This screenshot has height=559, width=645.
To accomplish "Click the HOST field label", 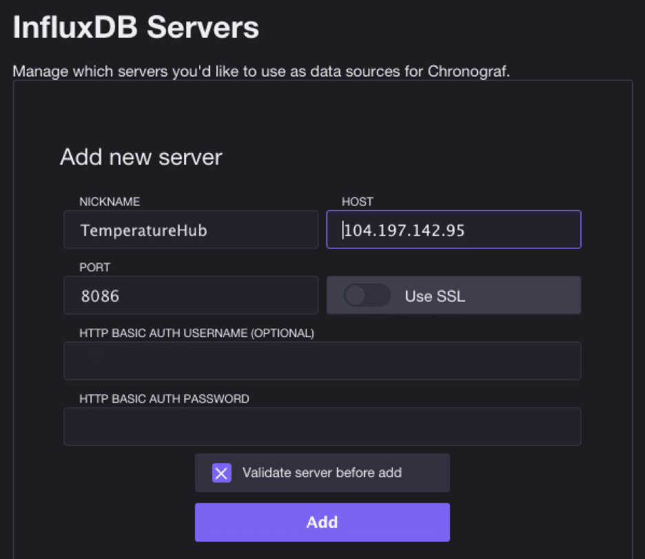I will pyautogui.click(x=357, y=201).
